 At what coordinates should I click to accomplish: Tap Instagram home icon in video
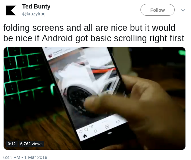click(x=85, y=136)
